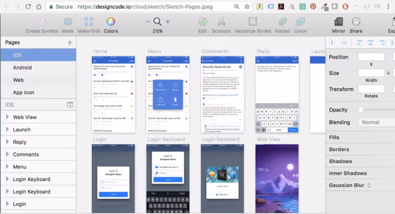
Task: Click the Pinterest extension icon
Action: pyautogui.click(x=313, y=6)
